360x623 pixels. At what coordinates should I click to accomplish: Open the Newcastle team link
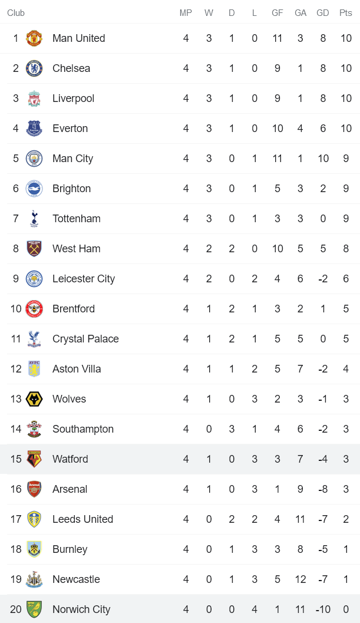[x=76, y=579]
